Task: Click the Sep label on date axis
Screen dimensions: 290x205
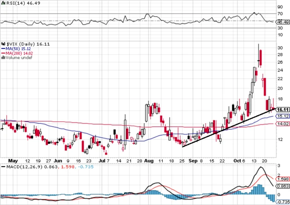Action: tap(193, 161)
